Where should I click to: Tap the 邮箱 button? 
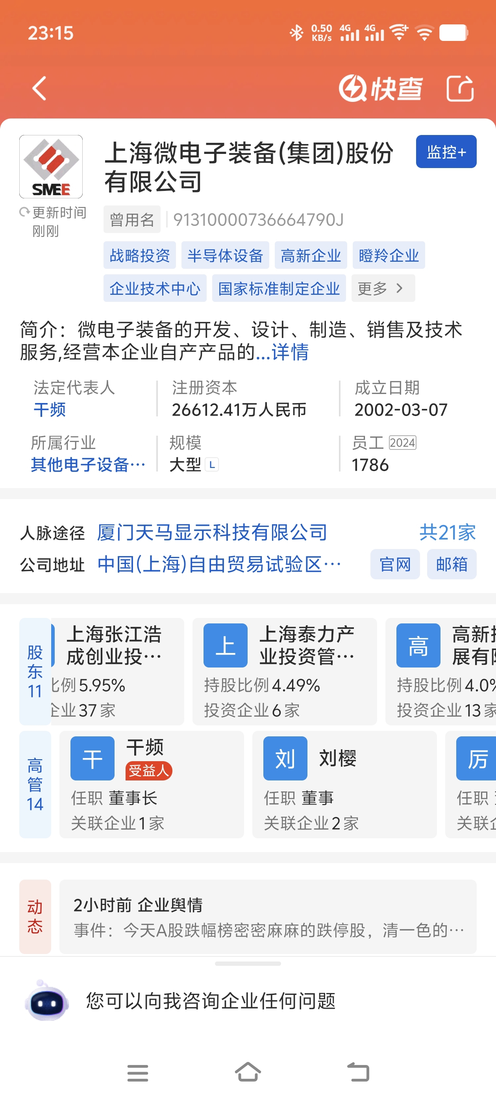pyautogui.click(x=452, y=564)
